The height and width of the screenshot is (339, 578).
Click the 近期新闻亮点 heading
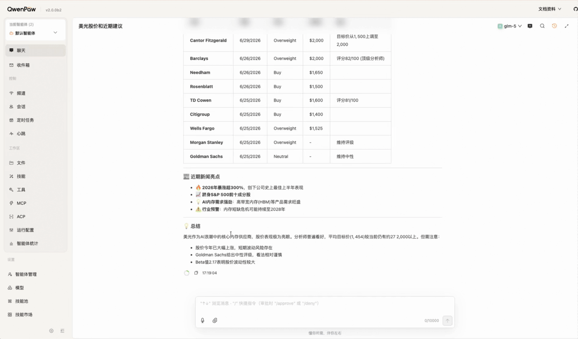[201, 177]
